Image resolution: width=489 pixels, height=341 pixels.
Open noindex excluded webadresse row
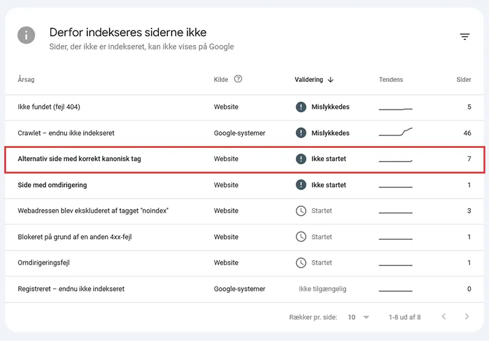coord(244,211)
